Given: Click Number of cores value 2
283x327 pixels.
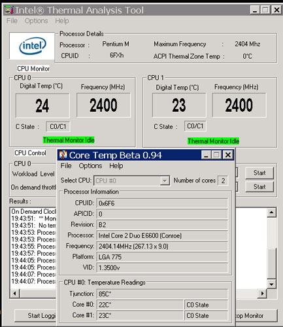Looking at the screenshot, I should click(x=223, y=181).
